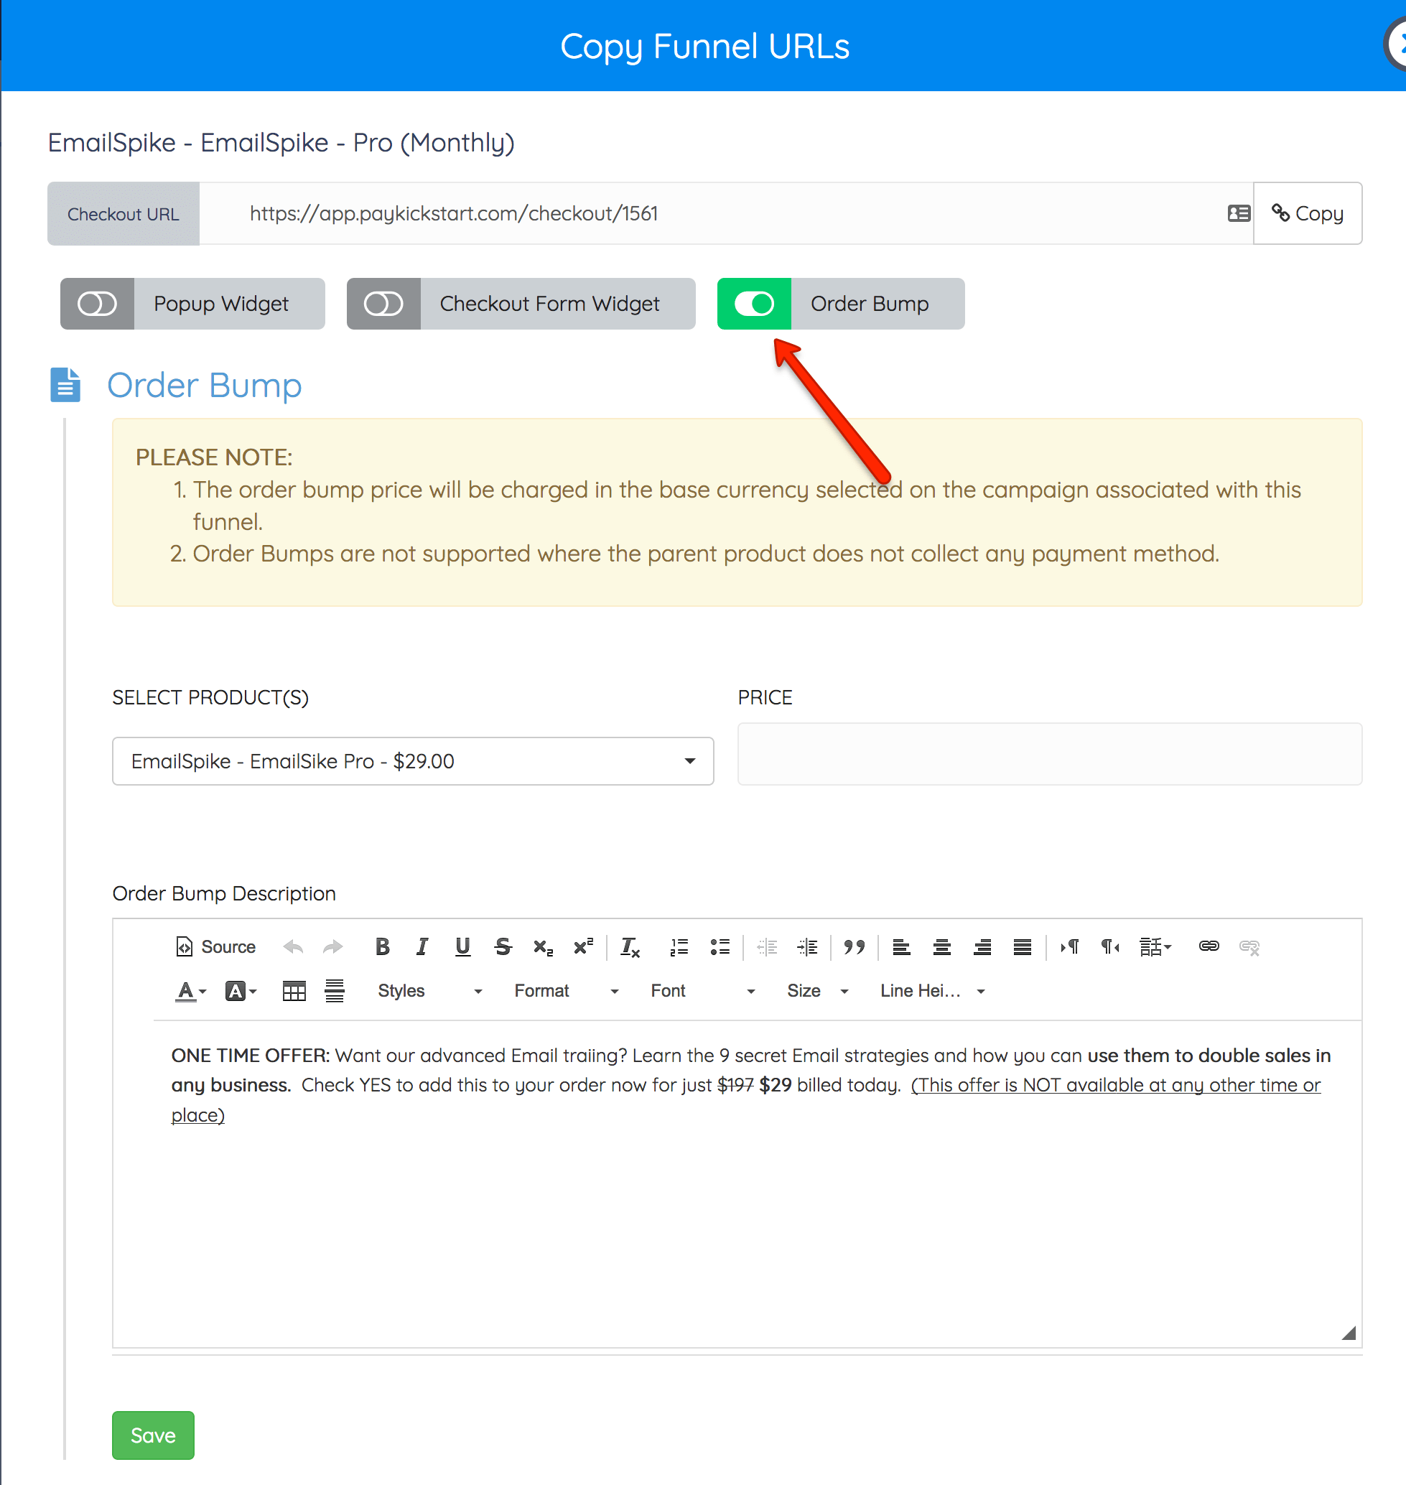Image resolution: width=1406 pixels, height=1485 pixels.
Task: Copy the checkout URL
Action: (x=1308, y=214)
